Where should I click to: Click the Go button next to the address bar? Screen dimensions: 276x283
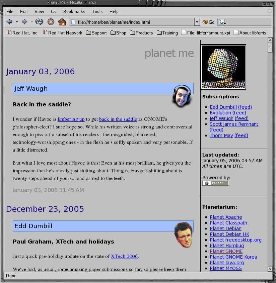point(208,22)
